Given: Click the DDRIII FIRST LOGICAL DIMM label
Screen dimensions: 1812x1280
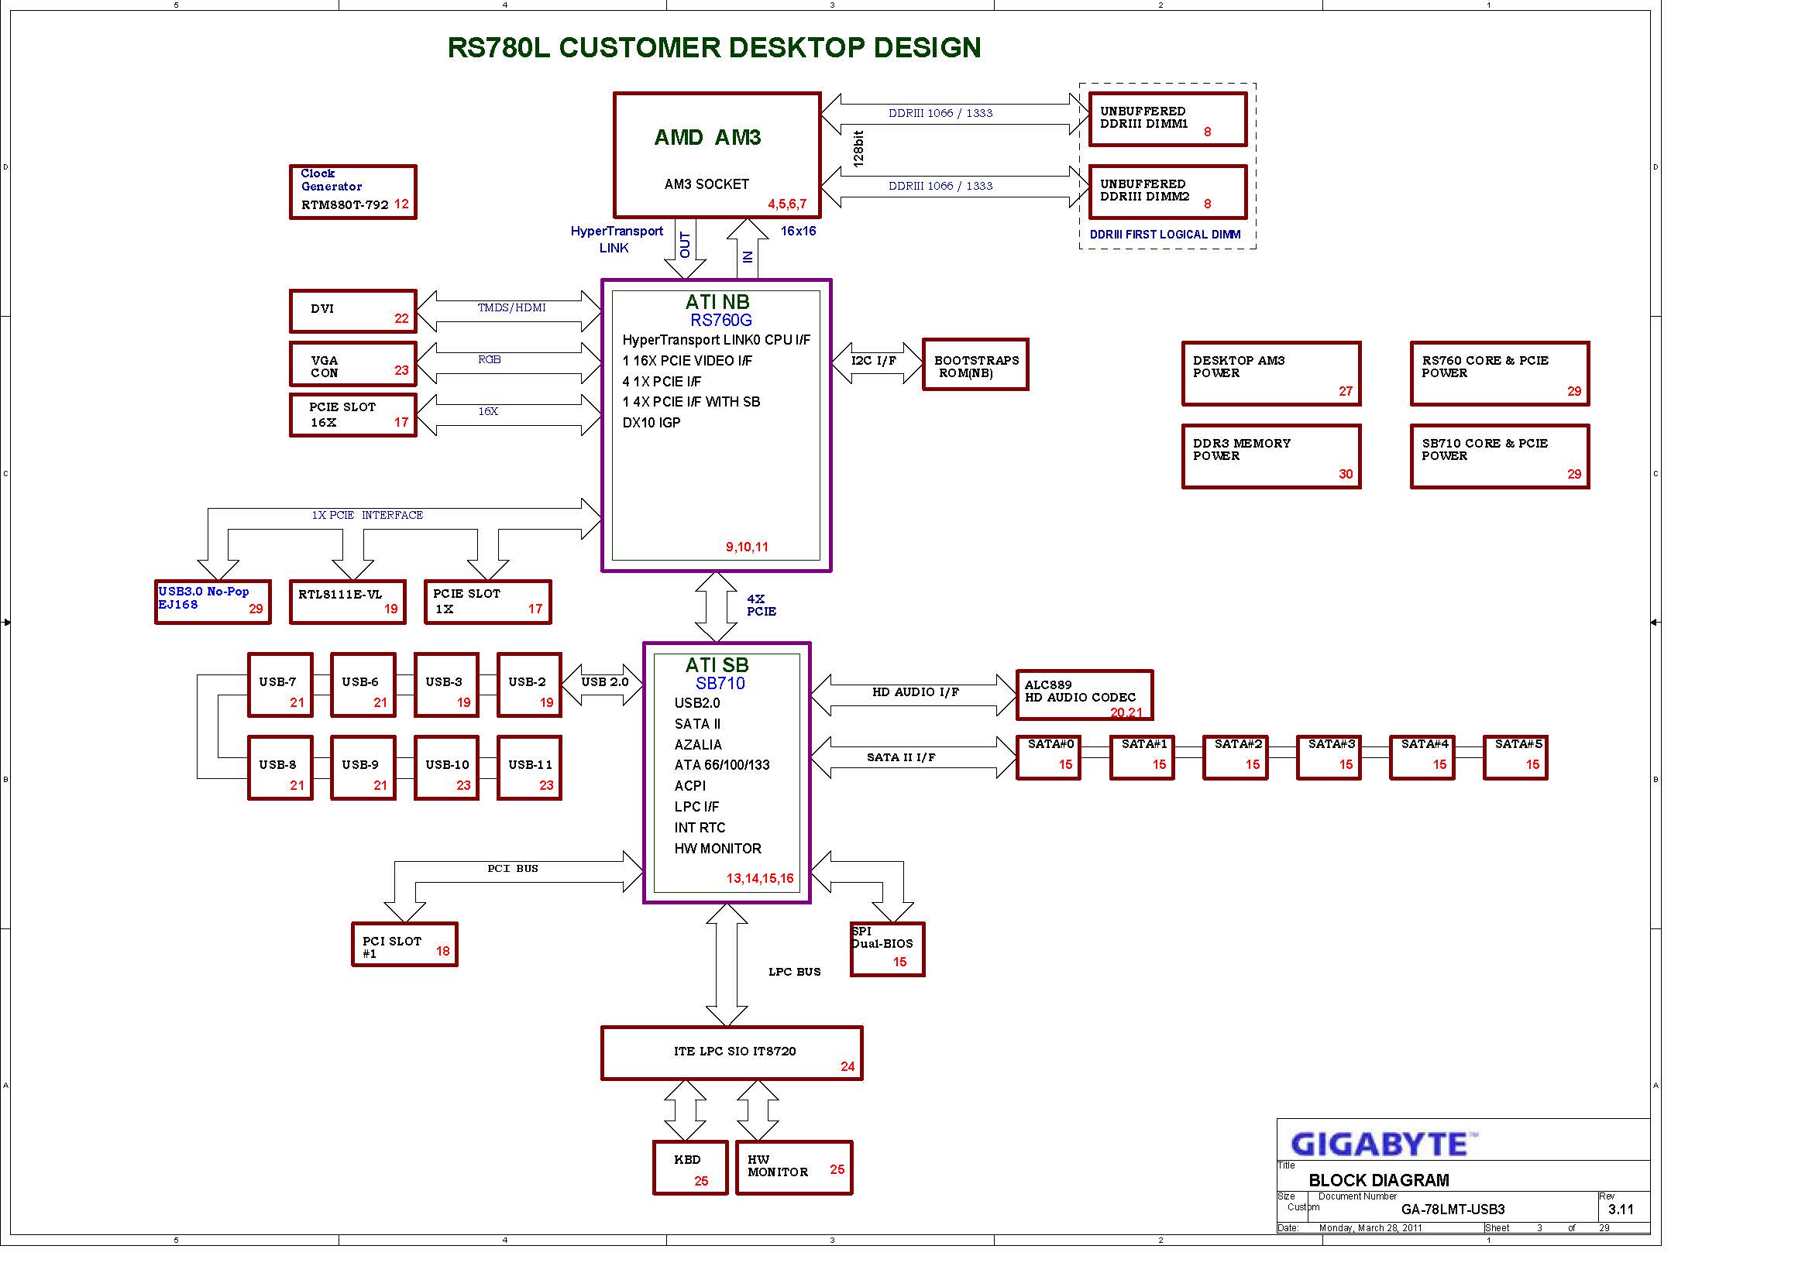Looking at the screenshot, I should point(1165,234).
